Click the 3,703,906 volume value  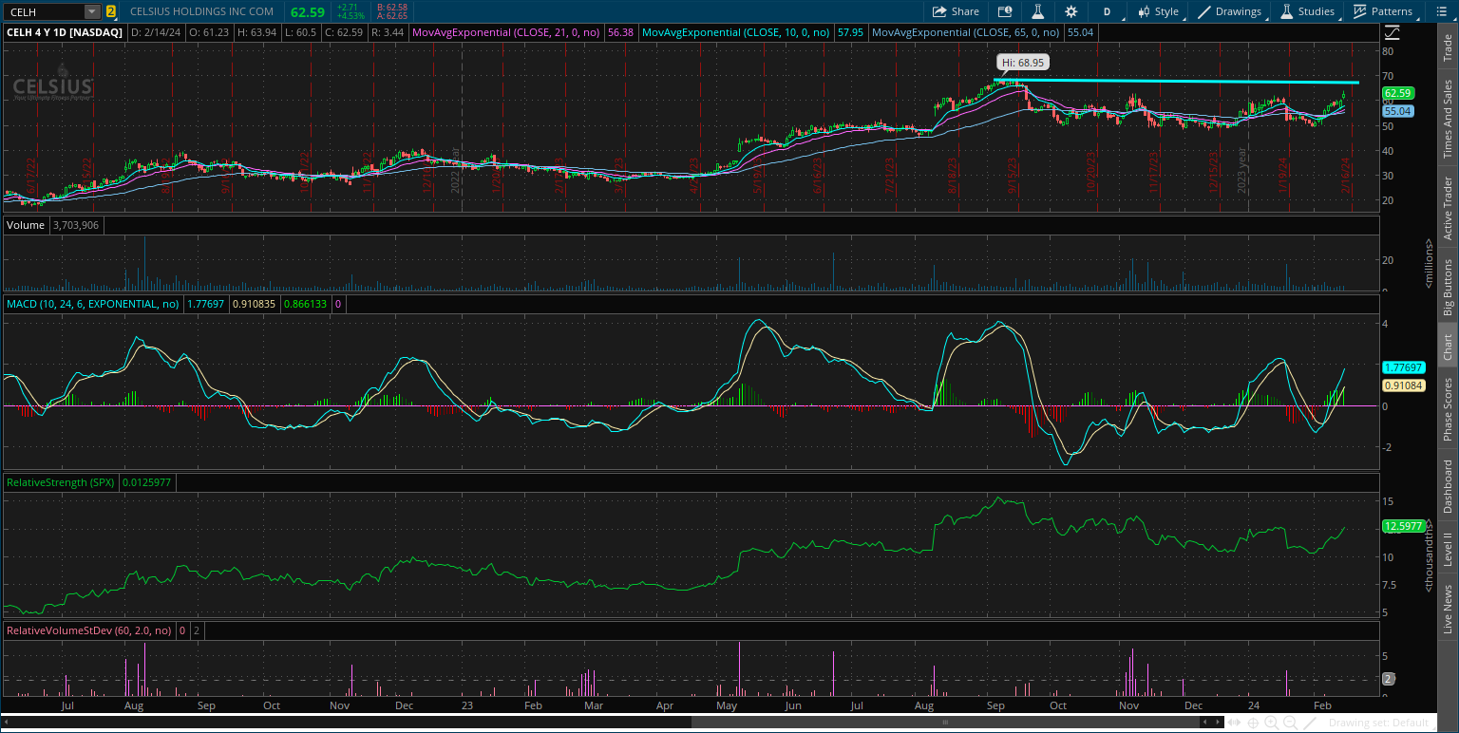tap(74, 225)
